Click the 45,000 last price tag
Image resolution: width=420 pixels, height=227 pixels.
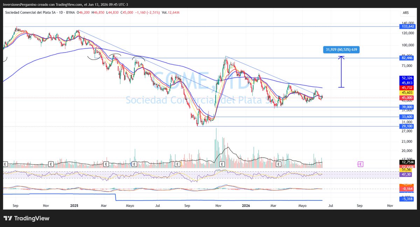408,97
